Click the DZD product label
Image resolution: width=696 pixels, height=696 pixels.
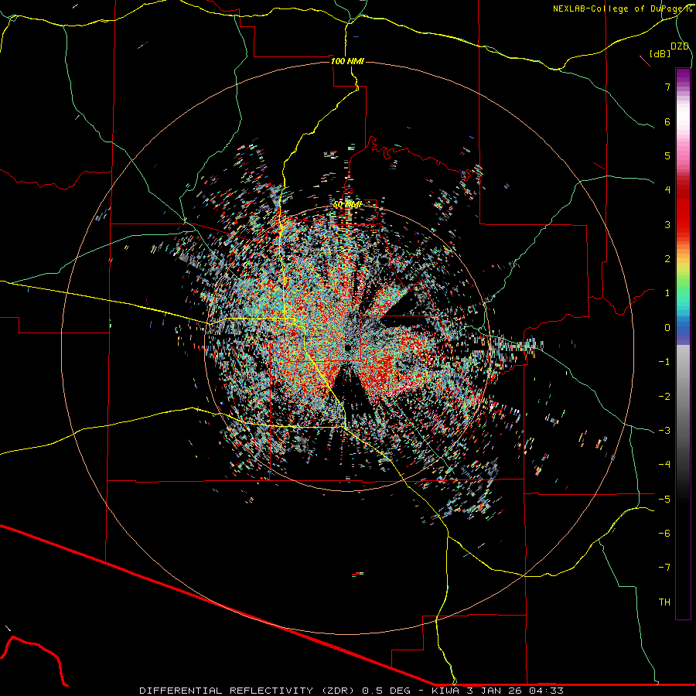[680, 46]
